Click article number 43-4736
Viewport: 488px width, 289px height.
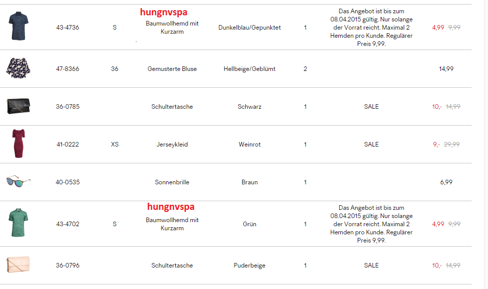tap(67, 28)
